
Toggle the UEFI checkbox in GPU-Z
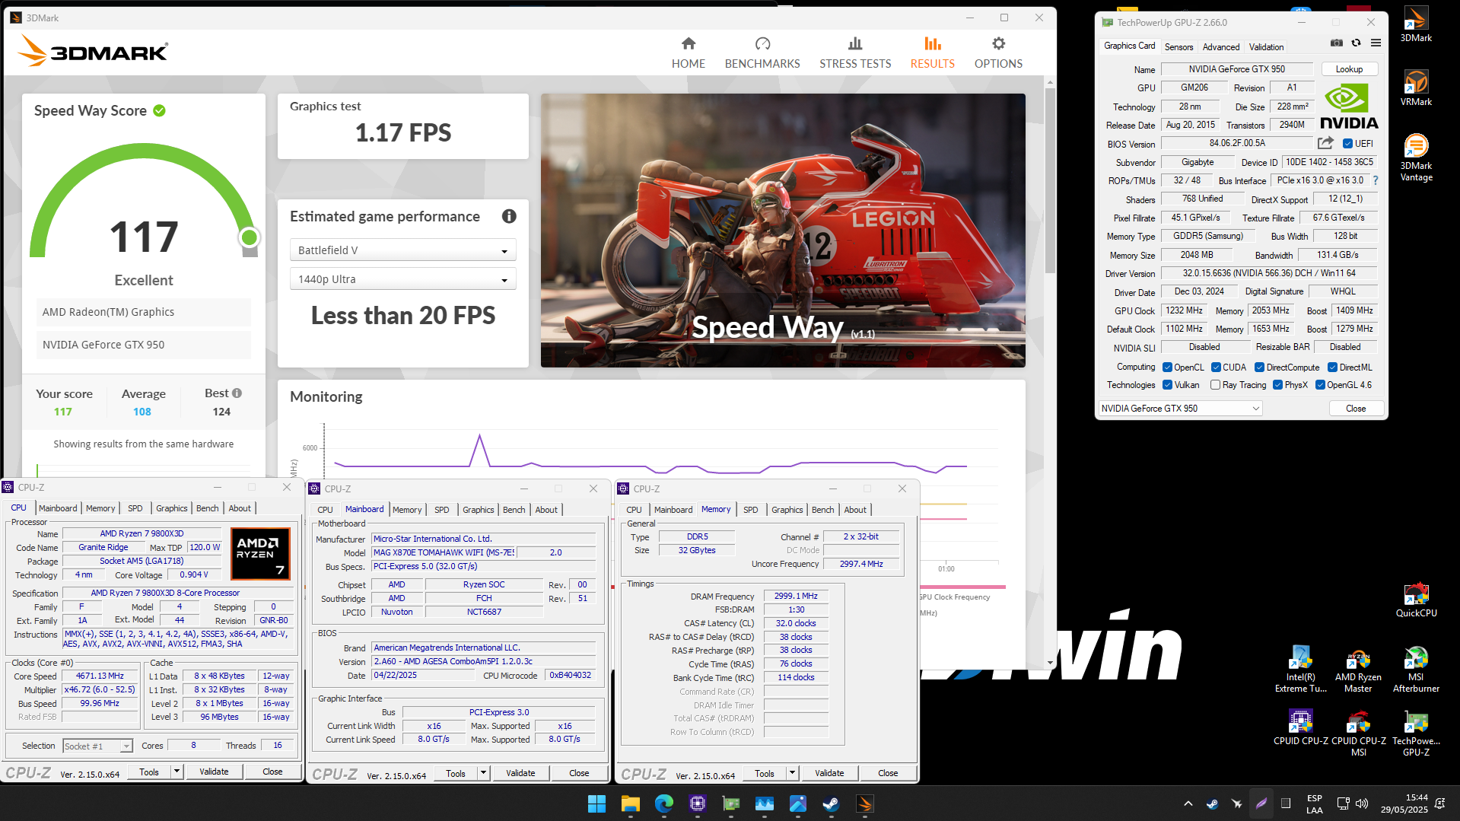click(1347, 144)
